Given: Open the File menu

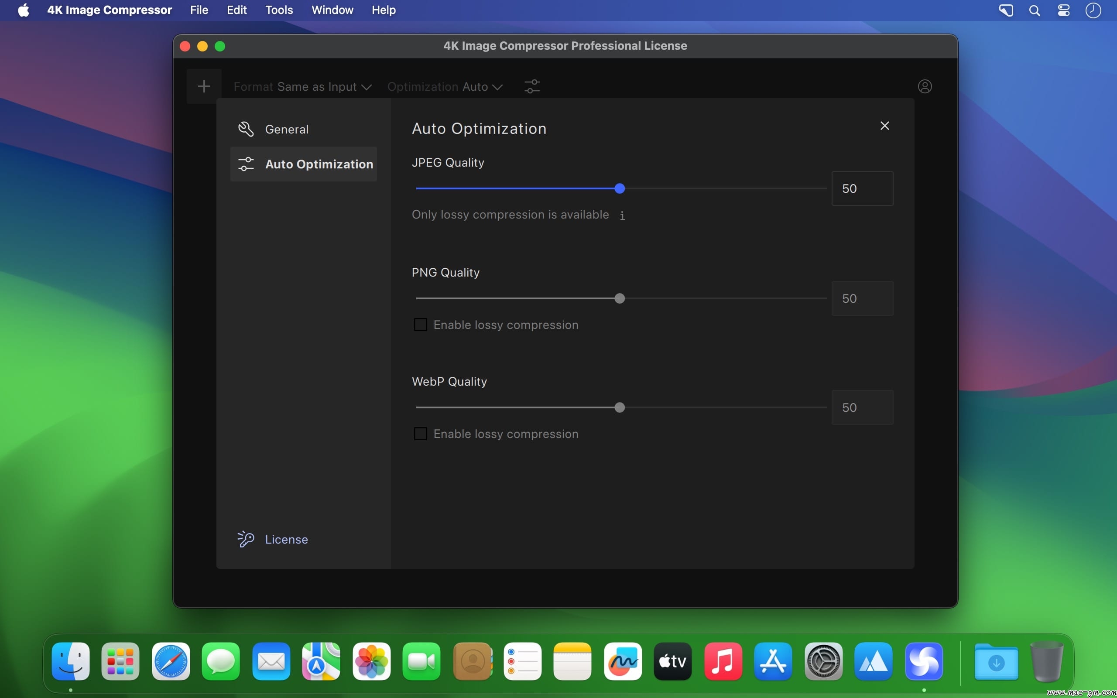Looking at the screenshot, I should click(199, 10).
